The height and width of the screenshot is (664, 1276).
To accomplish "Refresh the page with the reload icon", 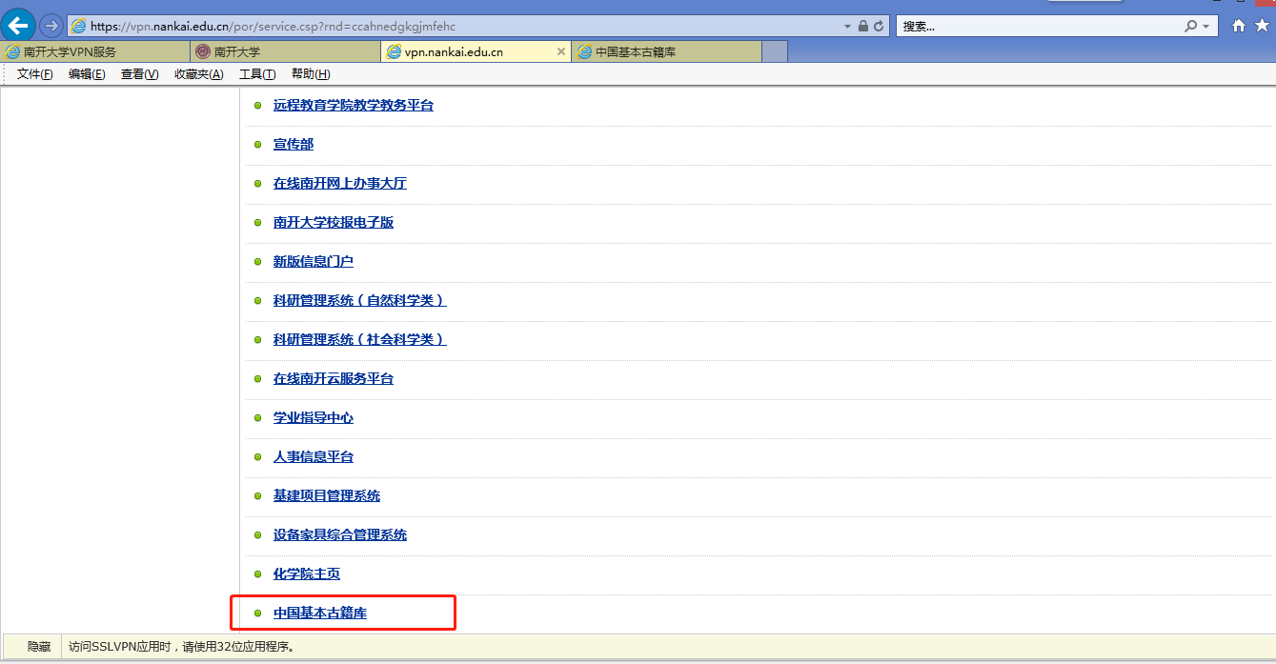I will (x=879, y=26).
